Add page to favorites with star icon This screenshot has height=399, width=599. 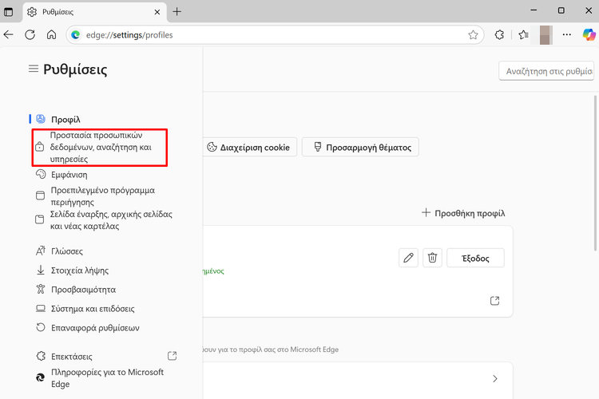point(473,35)
